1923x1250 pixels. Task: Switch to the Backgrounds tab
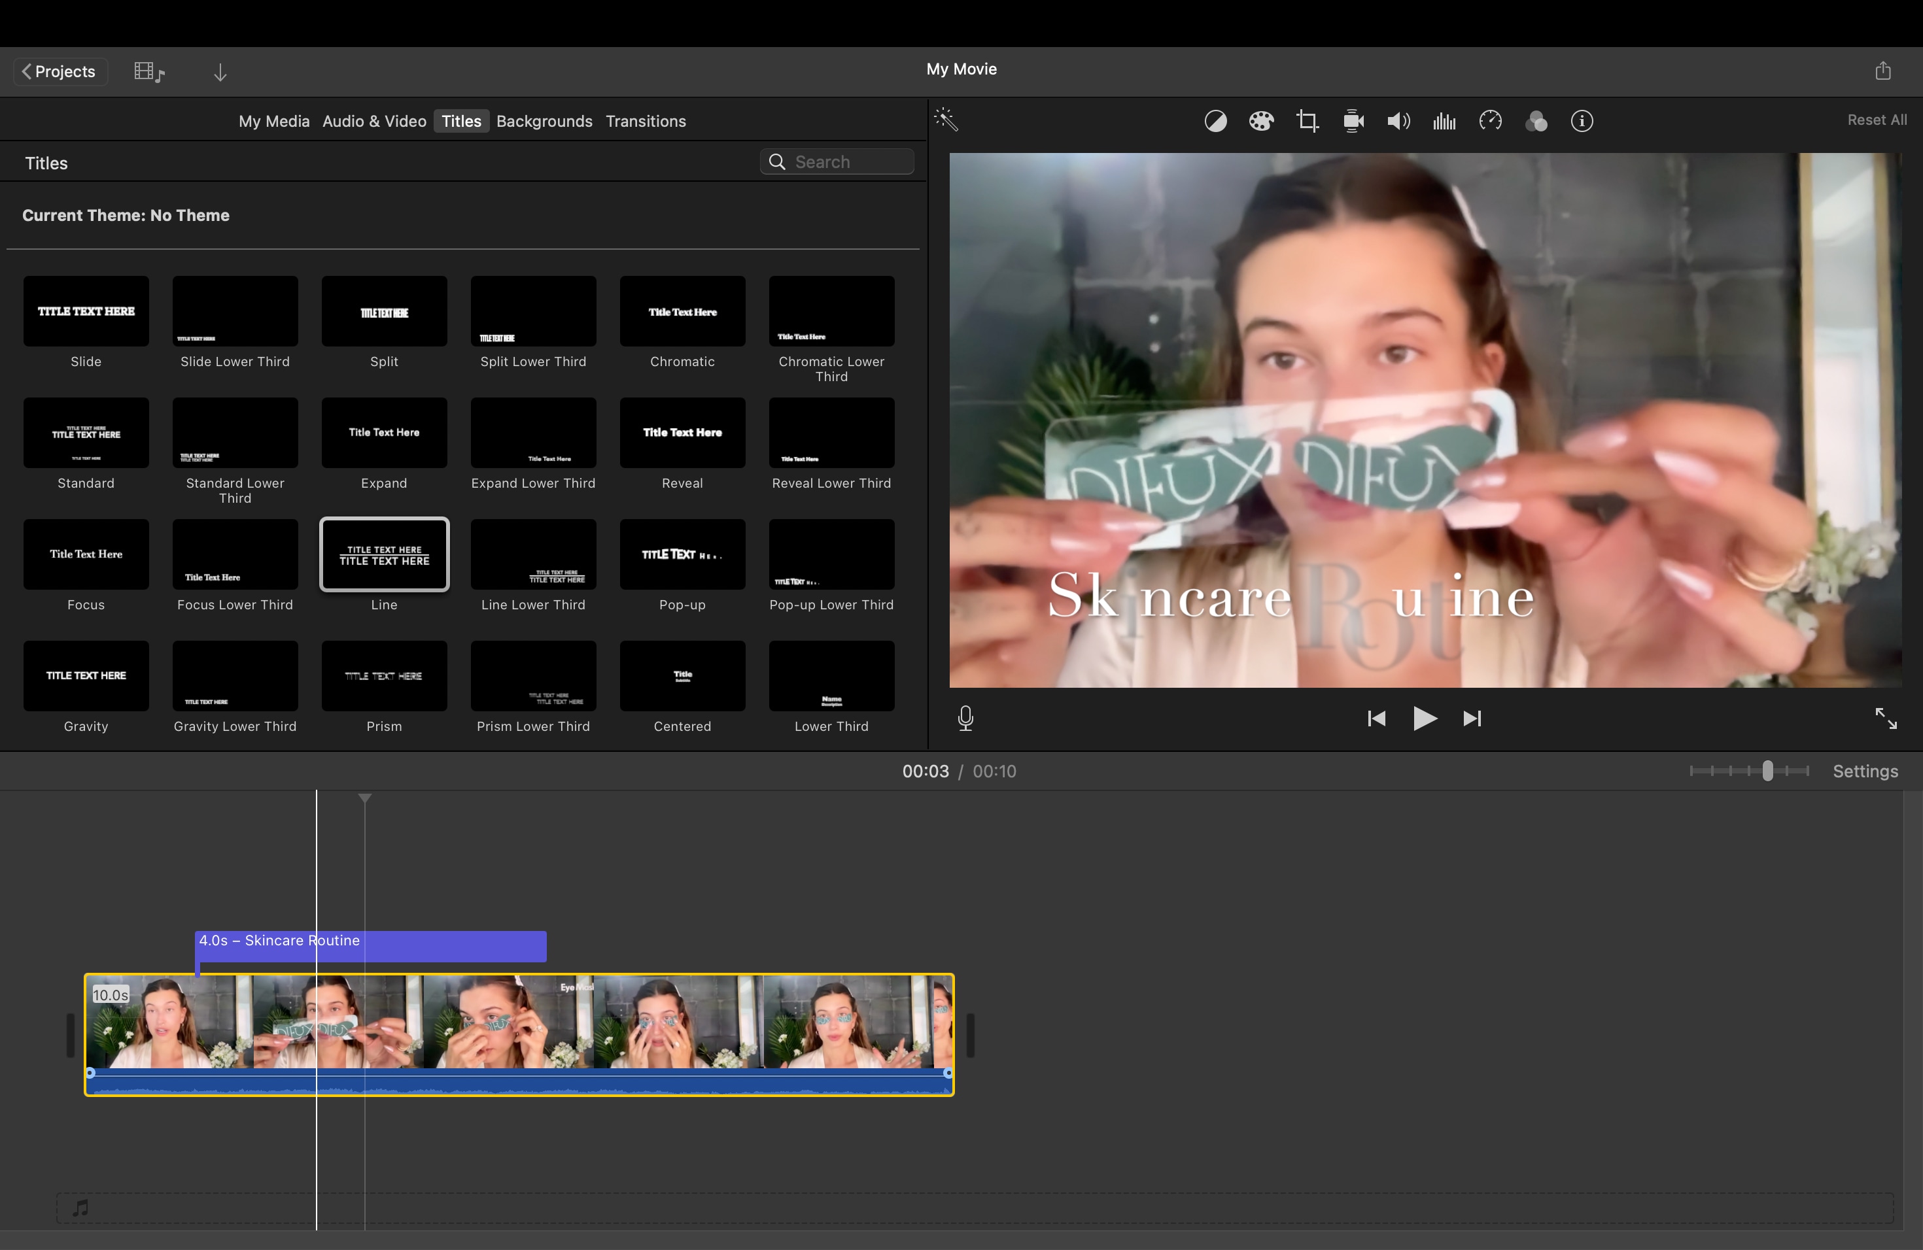[x=544, y=121]
